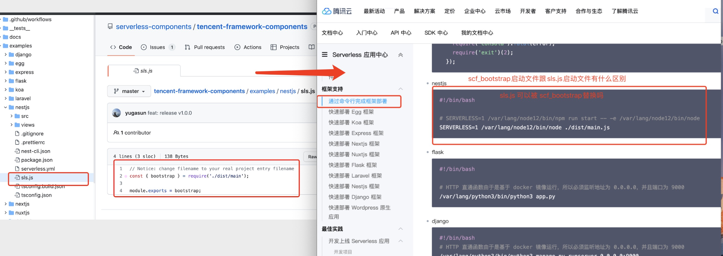This screenshot has width=723, height=256.
Task: Go to 文档中心 in docs navigation
Action: [x=332, y=33]
